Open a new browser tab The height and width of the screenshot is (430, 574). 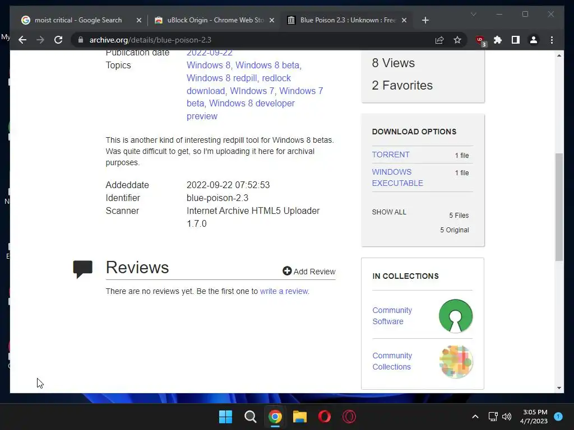(425, 20)
